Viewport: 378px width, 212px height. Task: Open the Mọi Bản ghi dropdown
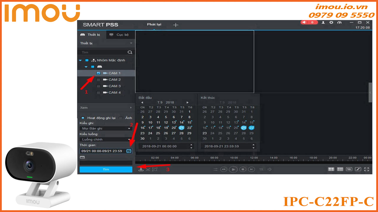pos(106,129)
